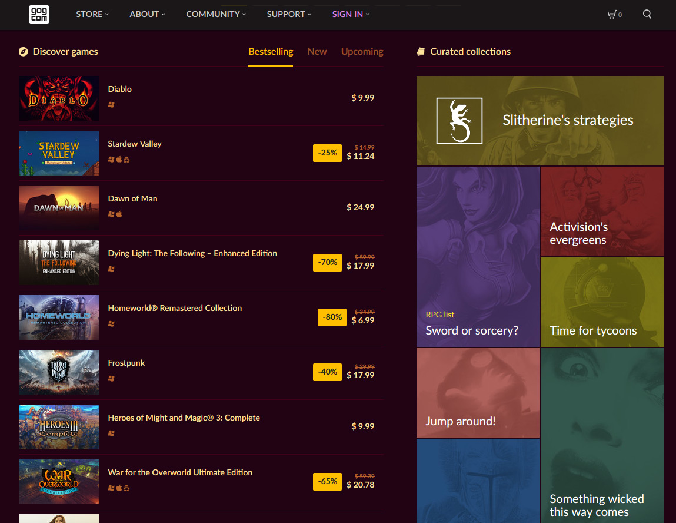Click the Discover games compass icon
Viewport: 676px width, 523px height.
click(24, 52)
